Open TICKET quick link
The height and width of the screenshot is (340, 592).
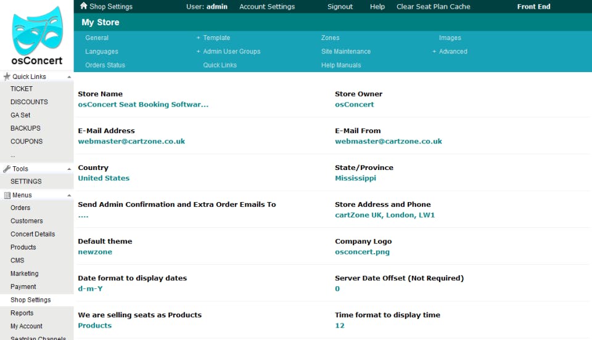[x=22, y=89]
